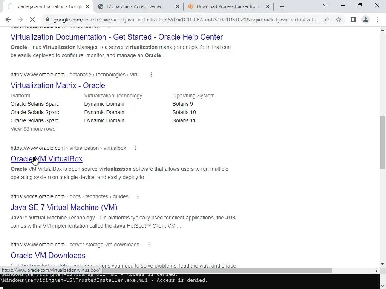Image resolution: width=386 pixels, height=289 pixels.
Task: Click the Platform column header
Action: [x=20, y=96]
